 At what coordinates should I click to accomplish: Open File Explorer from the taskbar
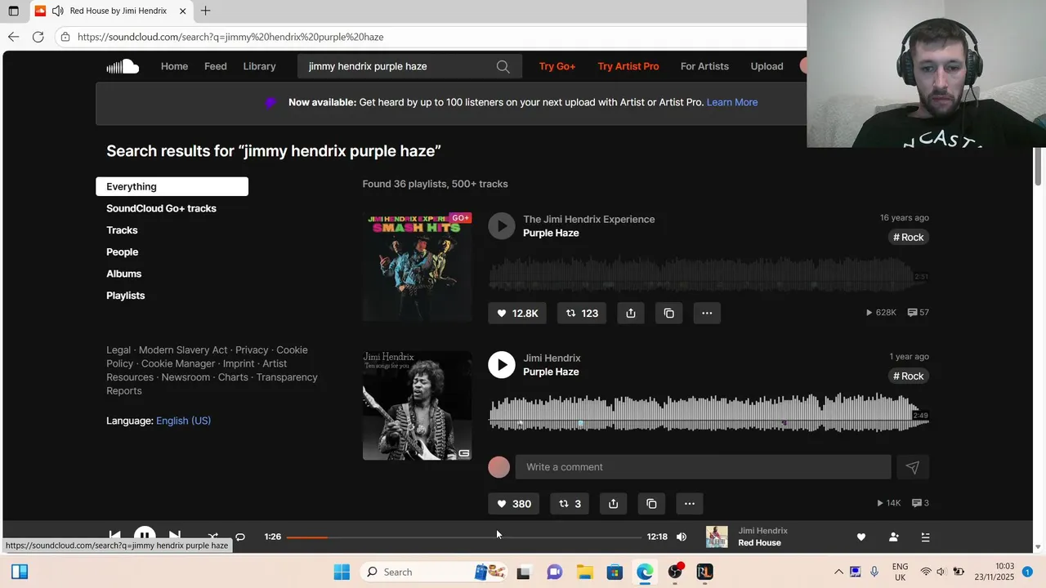[x=584, y=572]
